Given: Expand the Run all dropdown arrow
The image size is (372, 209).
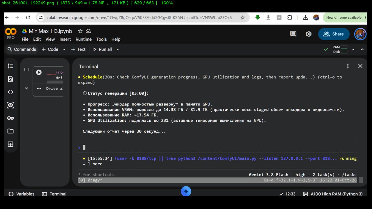Looking at the screenshot, I should pyautogui.click(x=118, y=49).
